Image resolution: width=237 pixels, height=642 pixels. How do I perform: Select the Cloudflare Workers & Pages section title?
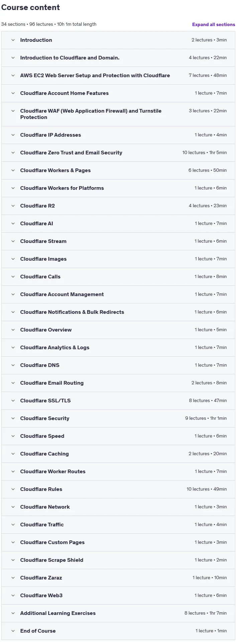pyautogui.click(x=55, y=170)
